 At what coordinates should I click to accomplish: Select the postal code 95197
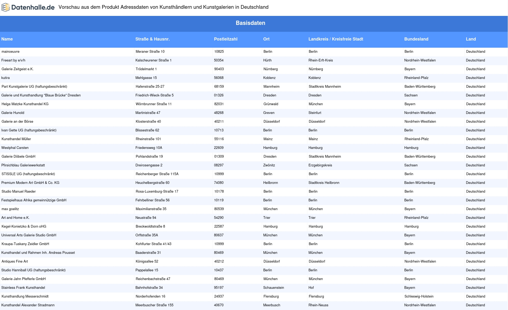[x=219, y=288]
